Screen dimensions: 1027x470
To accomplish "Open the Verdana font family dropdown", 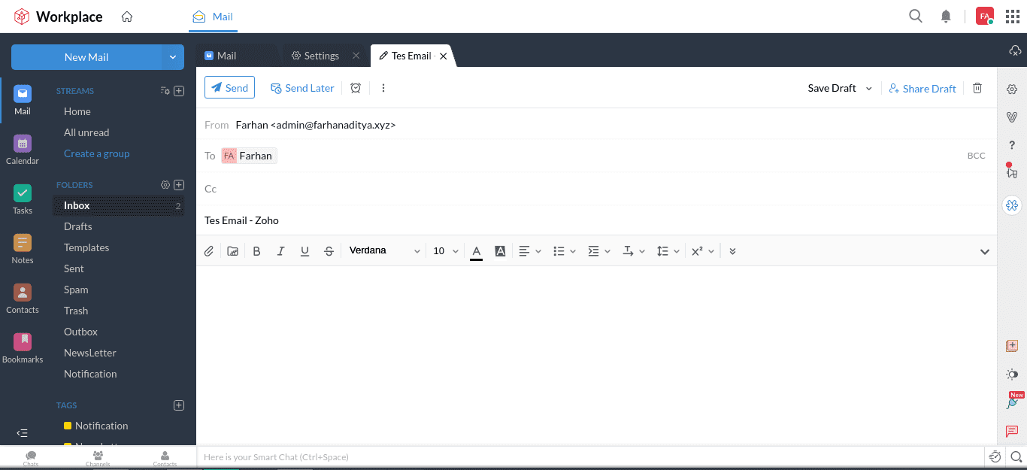I will pos(385,250).
